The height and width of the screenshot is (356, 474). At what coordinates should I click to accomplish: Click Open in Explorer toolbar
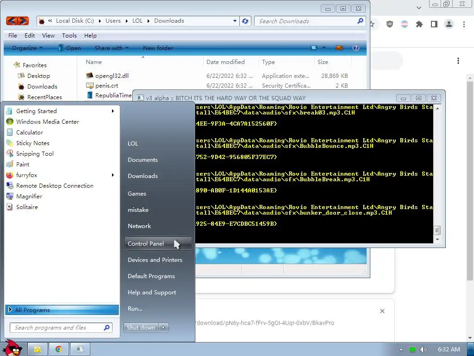point(69,48)
